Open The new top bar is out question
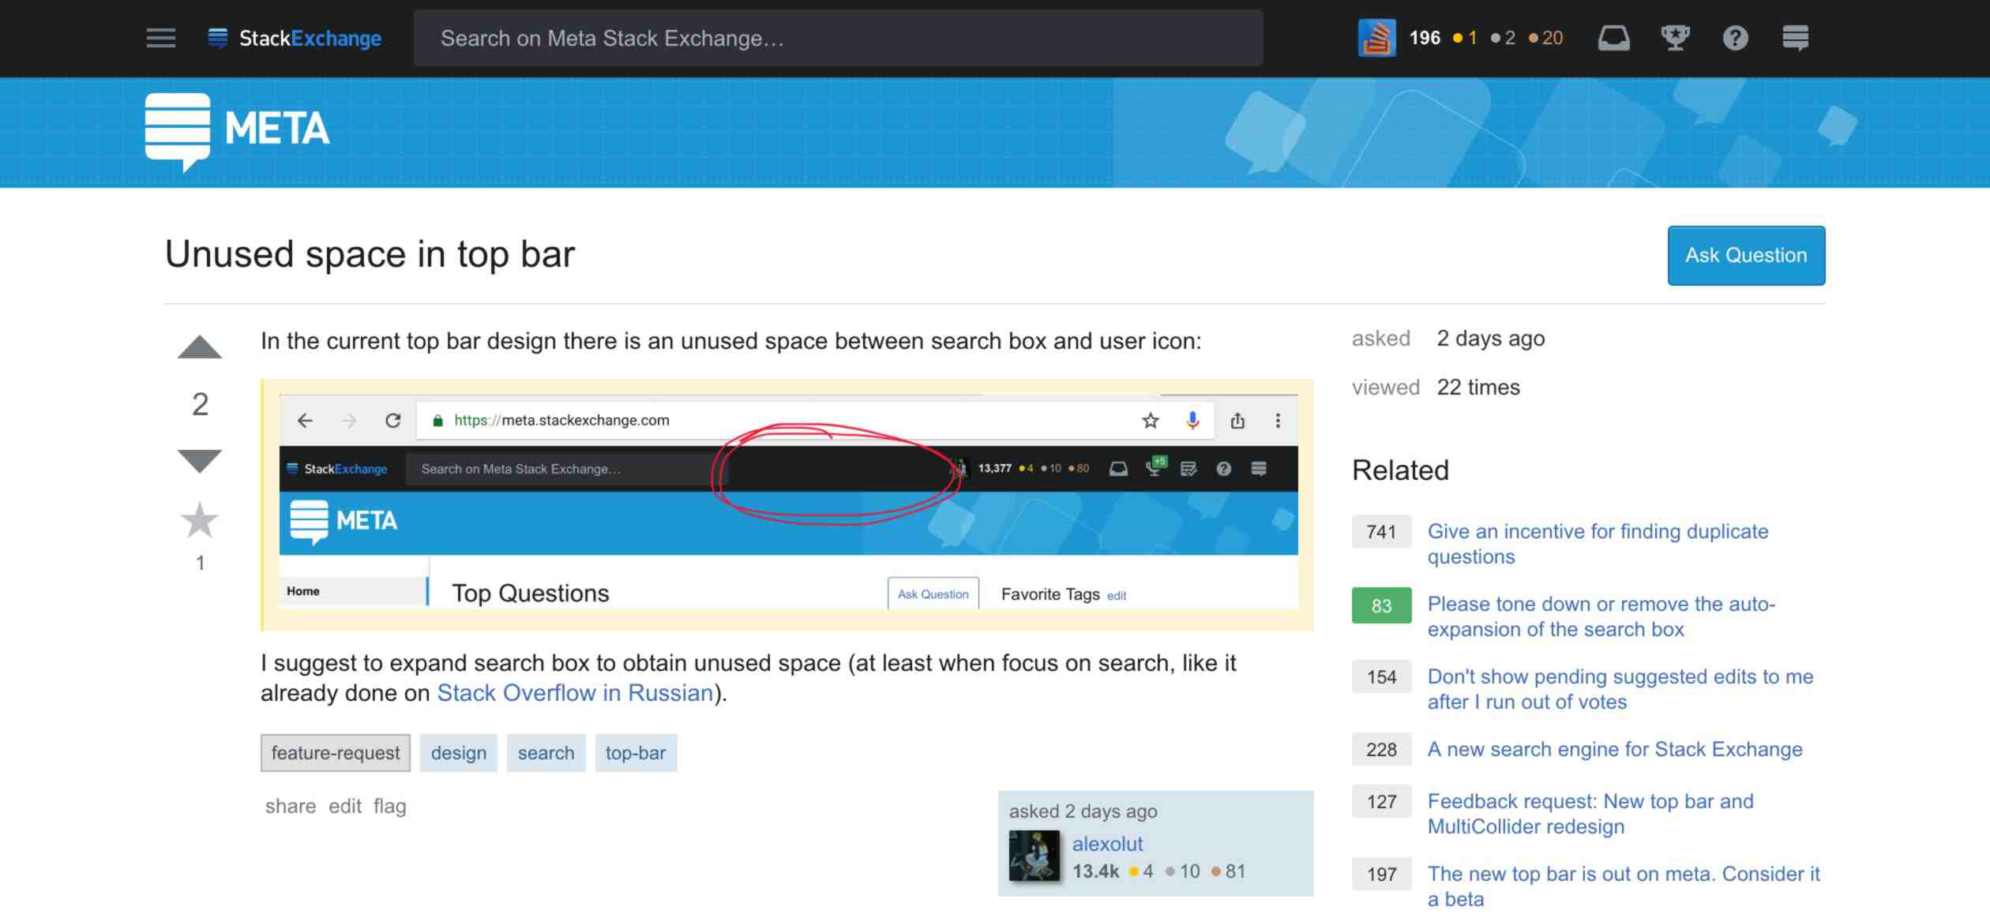This screenshot has height=914, width=1990. pyautogui.click(x=1624, y=886)
